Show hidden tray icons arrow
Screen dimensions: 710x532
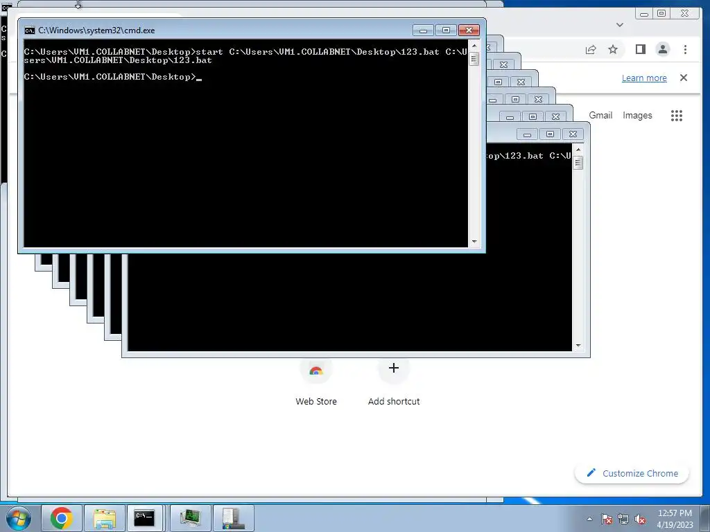589,519
